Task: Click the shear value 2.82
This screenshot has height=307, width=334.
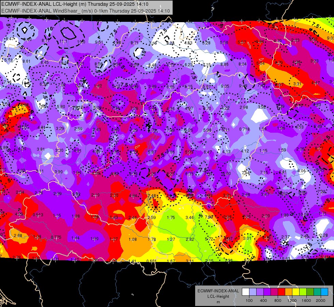Action: pyautogui.click(x=190, y=239)
